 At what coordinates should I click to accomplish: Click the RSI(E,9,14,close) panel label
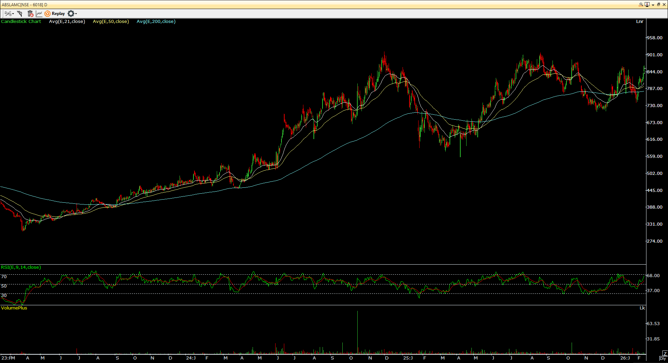[21, 268]
